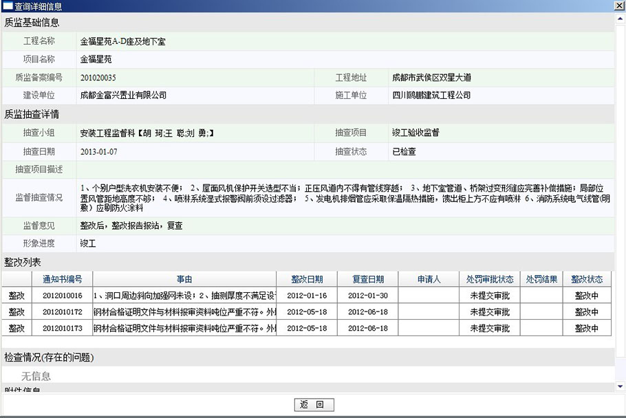Click the 处罚结果 column header
The width and height of the screenshot is (626, 418).
point(541,279)
